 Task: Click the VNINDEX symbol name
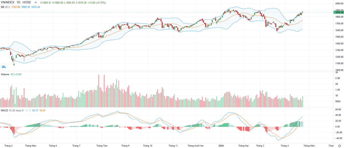click(x=7, y=2)
